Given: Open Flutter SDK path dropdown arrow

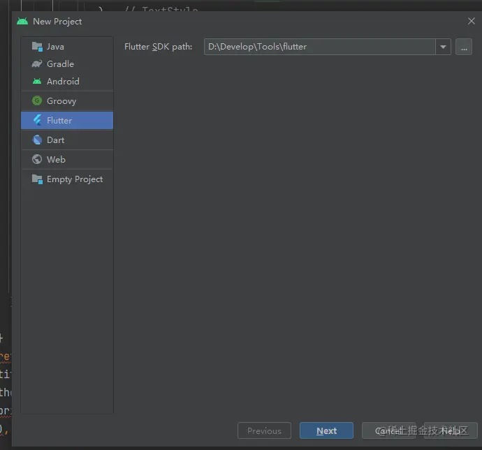Looking at the screenshot, I should click(x=443, y=47).
